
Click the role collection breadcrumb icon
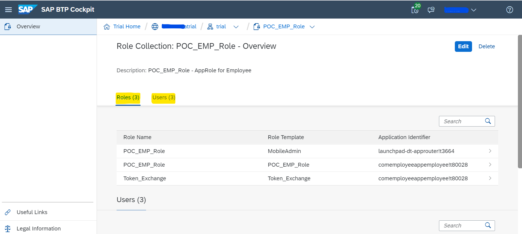[257, 26]
